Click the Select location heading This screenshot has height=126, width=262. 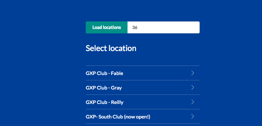[x=111, y=49]
